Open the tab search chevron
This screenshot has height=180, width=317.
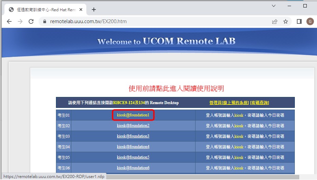(x=274, y=6)
